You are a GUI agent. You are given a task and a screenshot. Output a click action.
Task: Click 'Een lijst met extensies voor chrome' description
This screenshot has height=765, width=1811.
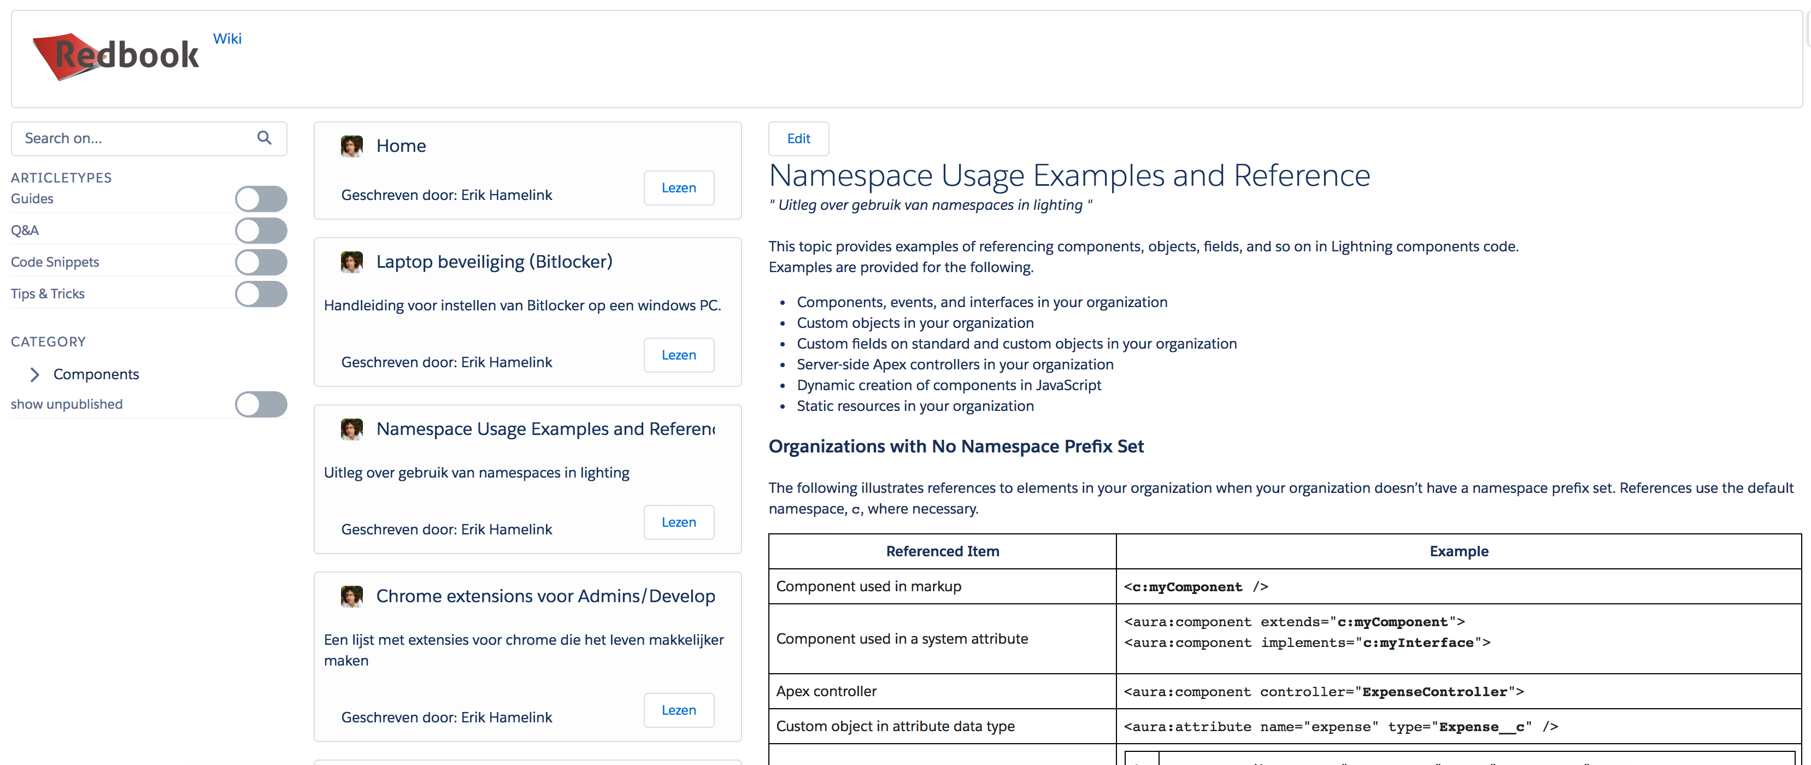click(524, 650)
